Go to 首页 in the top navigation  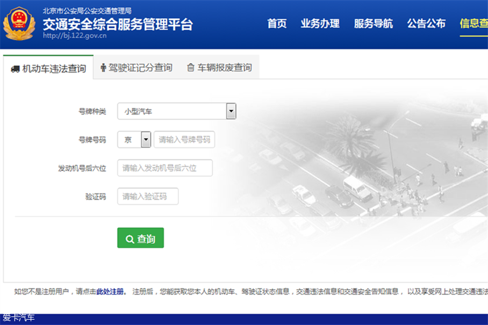(277, 24)
